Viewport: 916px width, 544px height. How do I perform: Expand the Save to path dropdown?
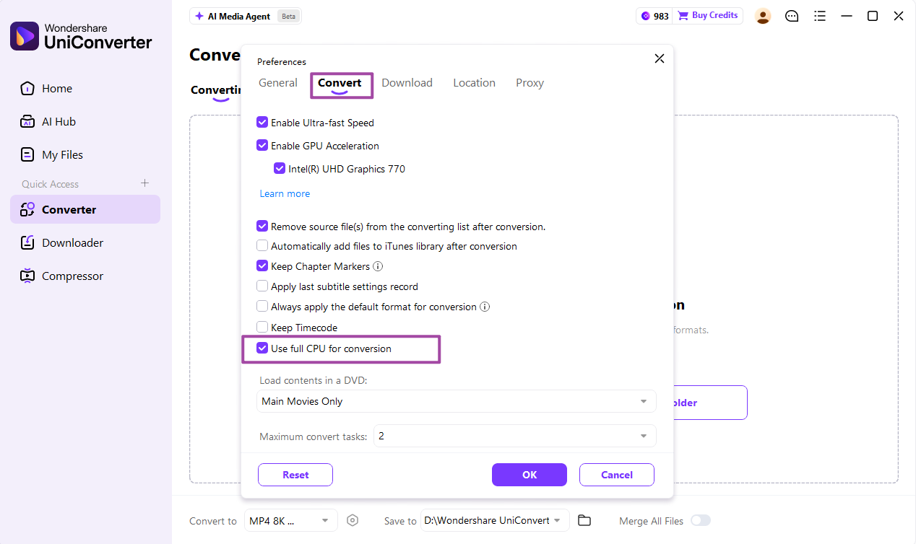495,520
